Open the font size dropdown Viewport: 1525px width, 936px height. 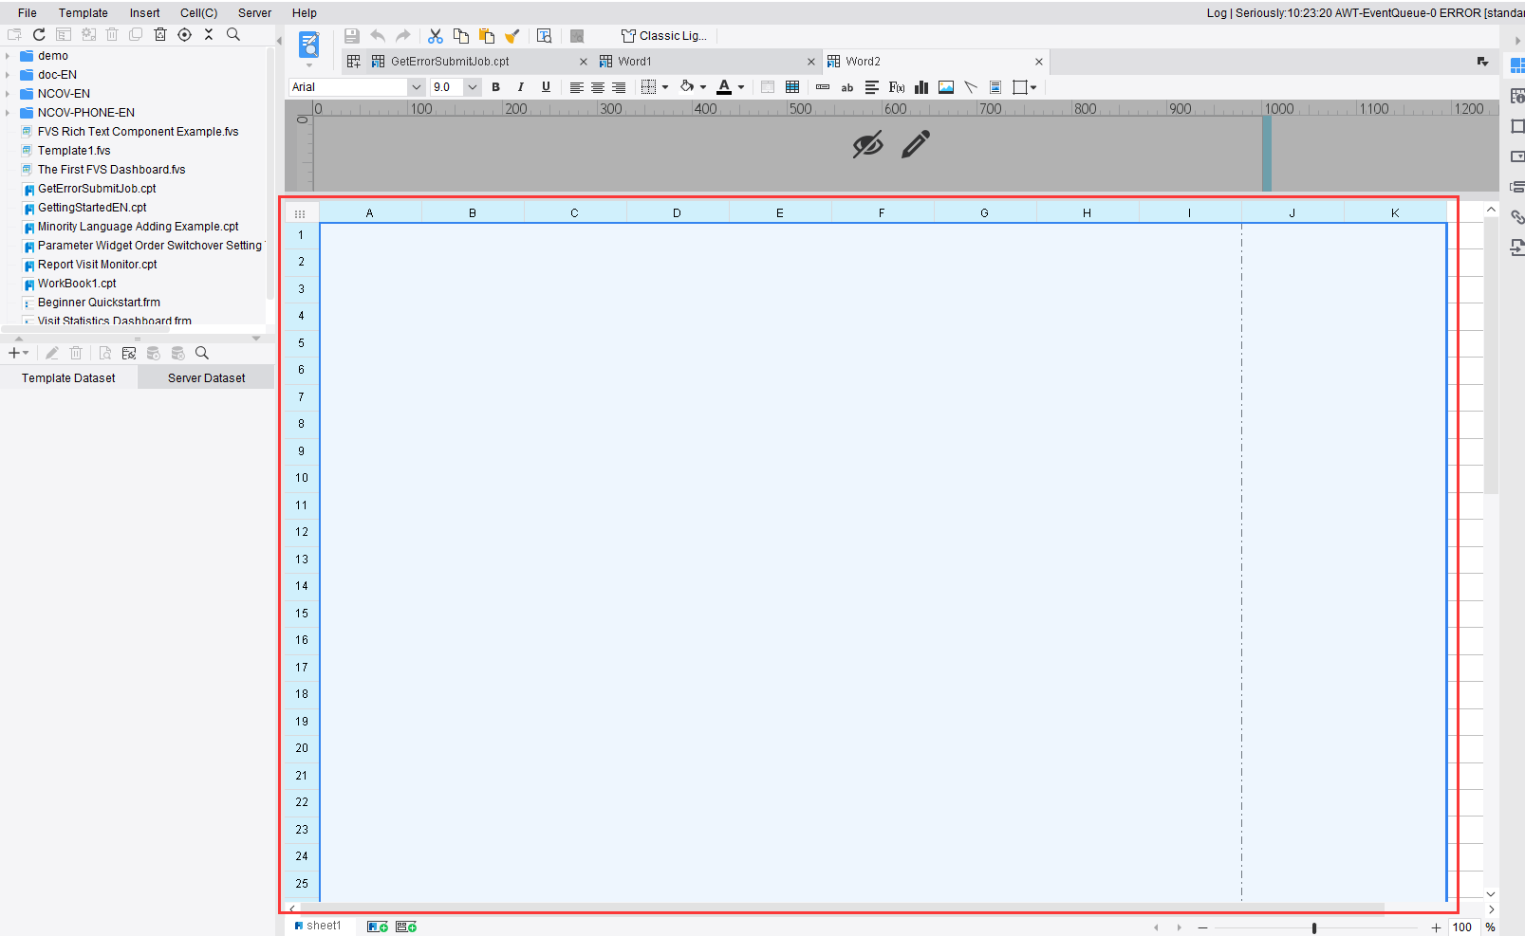(472, 86)
